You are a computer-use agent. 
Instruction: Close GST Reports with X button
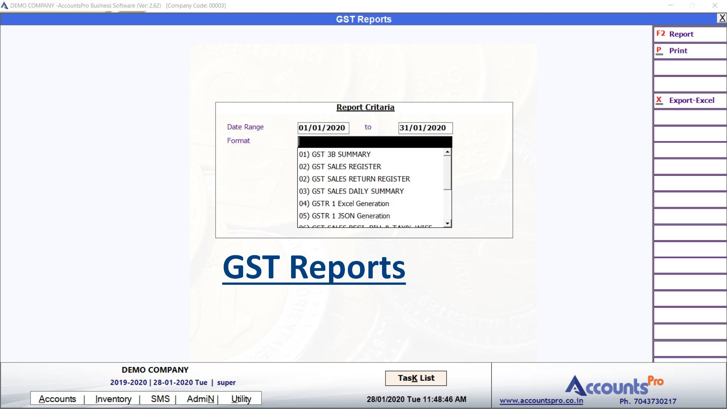point(722,18)
